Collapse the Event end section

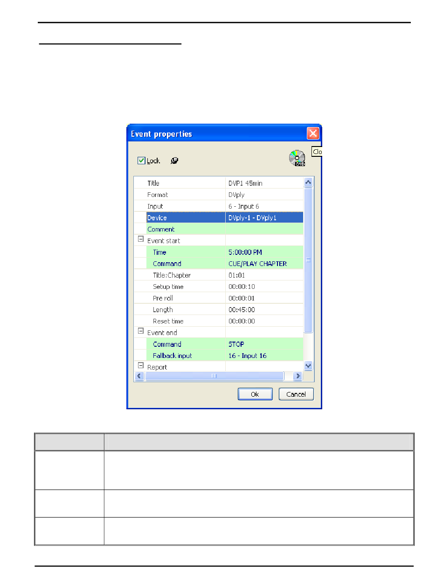click(x=140, y=331)
